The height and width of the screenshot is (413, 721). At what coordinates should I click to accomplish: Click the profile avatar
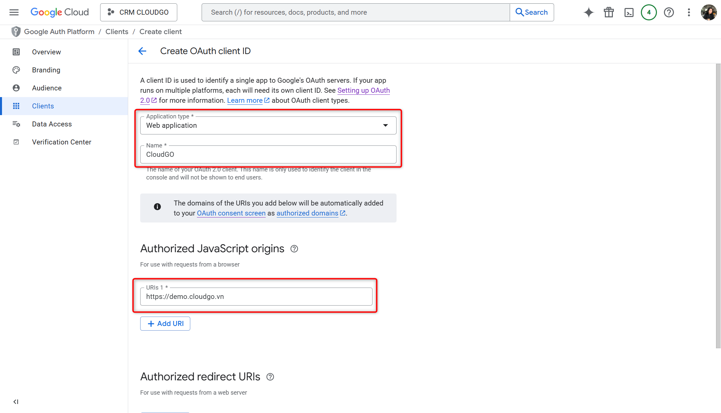point(709,12)
